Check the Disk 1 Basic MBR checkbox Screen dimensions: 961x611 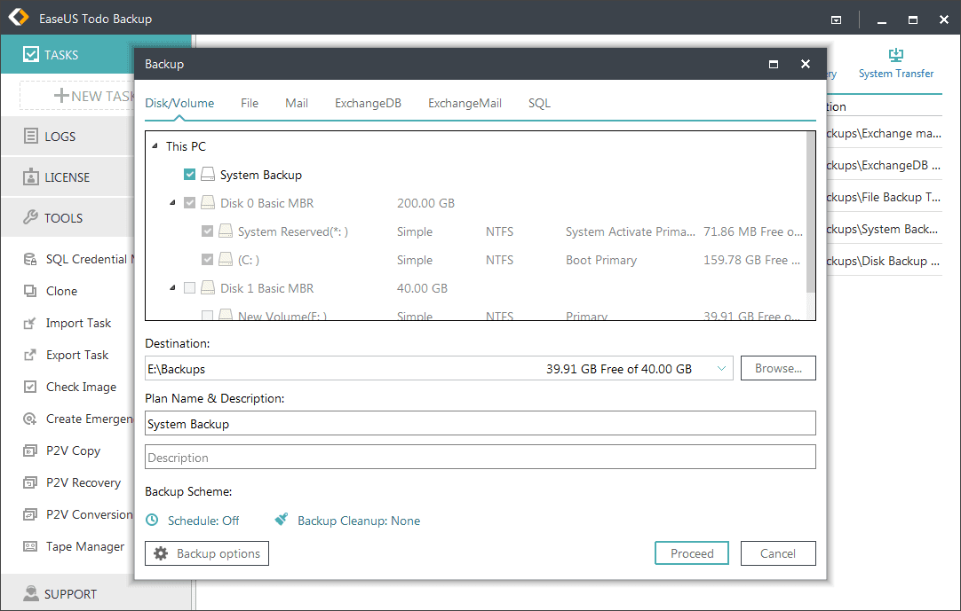[x=189, y=288]
